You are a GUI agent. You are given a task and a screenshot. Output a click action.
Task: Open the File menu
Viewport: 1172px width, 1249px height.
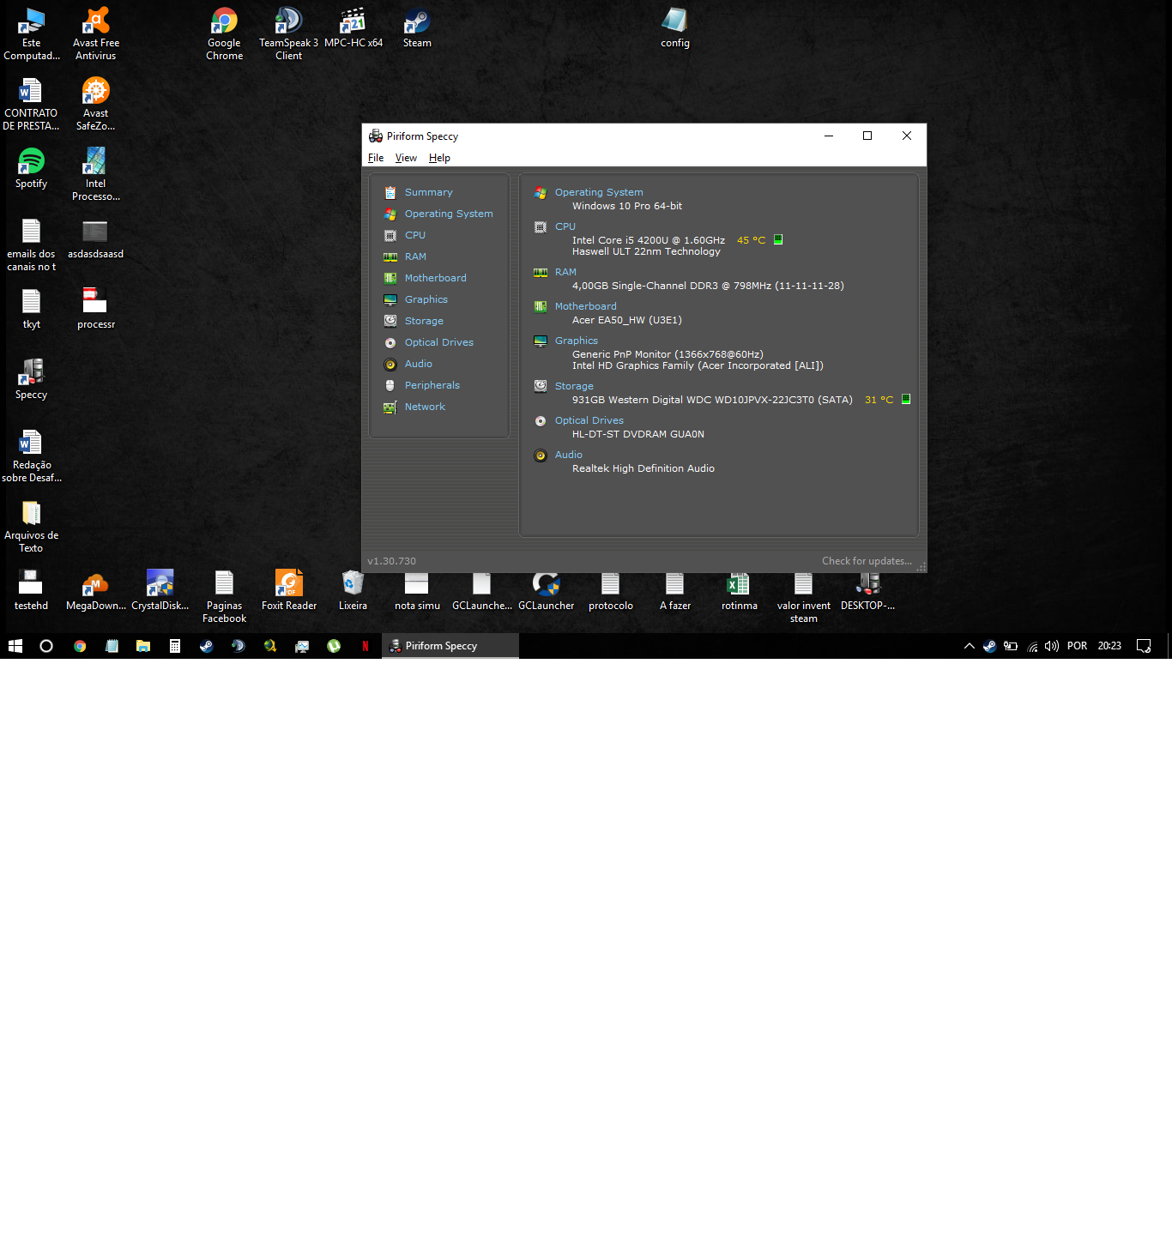tap(376, 158)
